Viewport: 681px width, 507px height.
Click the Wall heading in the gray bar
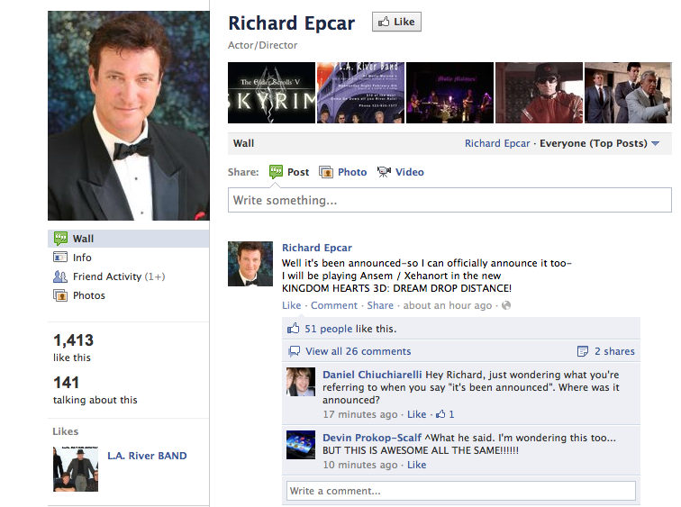[243, 143]
